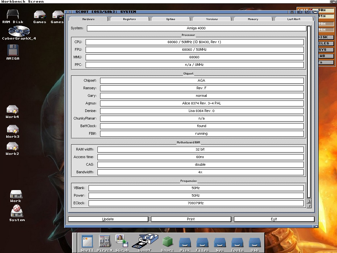The width and height of the screenshot is (337, 253).
Task: Click the scrollbar down arrow
Action: pos(309,206)
